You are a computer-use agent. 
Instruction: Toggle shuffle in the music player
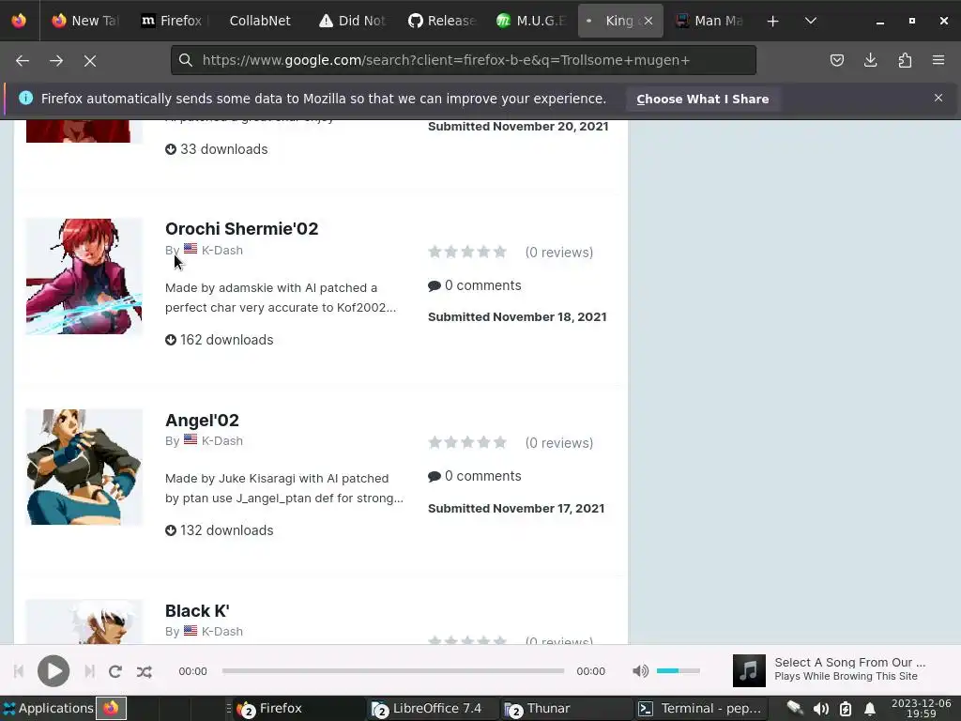point(144,671)
